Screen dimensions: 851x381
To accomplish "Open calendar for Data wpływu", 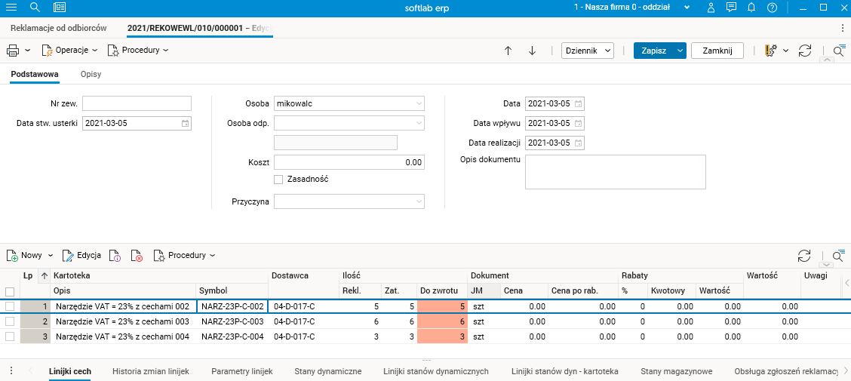I will (579, 123).
